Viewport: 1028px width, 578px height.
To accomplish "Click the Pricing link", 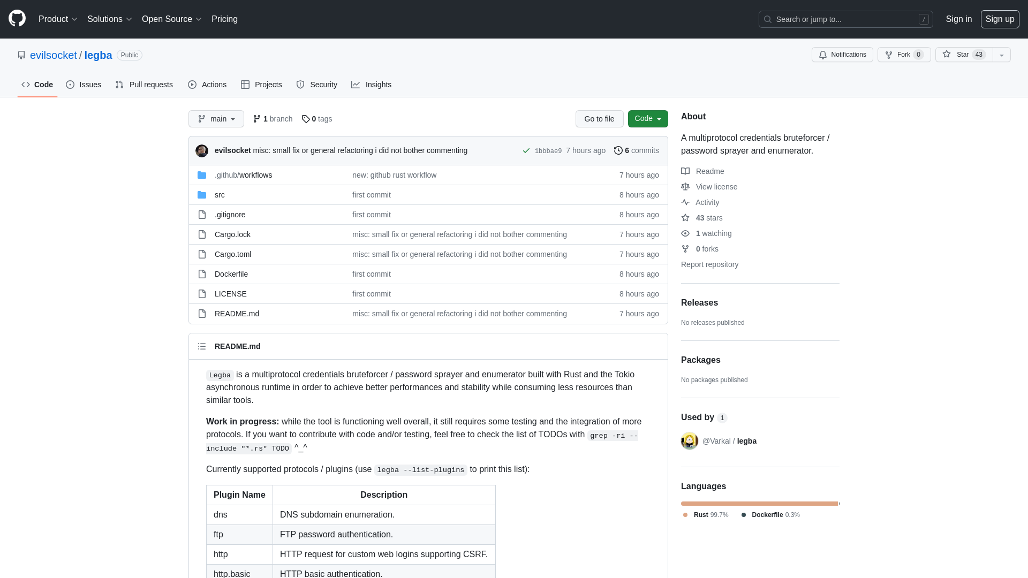I will 224,19.
